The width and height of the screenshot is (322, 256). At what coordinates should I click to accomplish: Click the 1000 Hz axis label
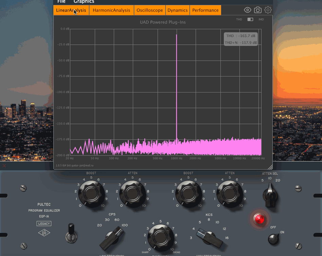[x=177, y=158]
